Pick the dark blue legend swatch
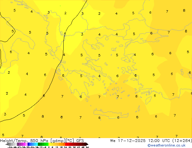This screenshot has height=148, width=192. point(28,144)
